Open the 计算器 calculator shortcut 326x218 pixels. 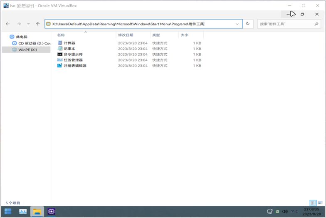tap(69, 43)
